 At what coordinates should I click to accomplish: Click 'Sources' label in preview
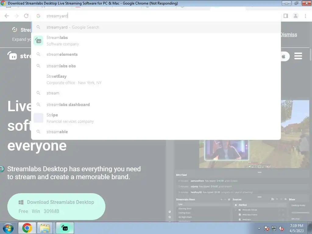pos(237,199)
